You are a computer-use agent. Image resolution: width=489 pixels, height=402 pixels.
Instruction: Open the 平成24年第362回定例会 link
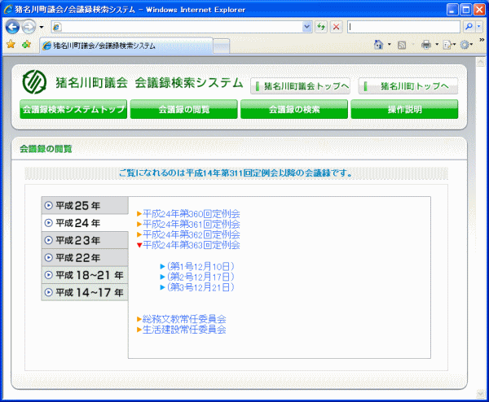click(192, 234)
